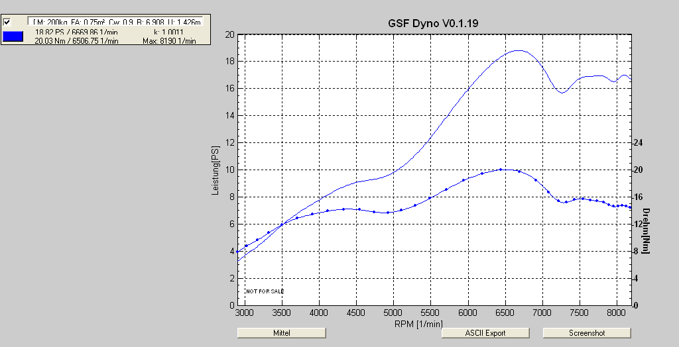Click the NOT FOR SALE watermark text
The width and height of the screenshot is (679, 347).
point(265,291)
